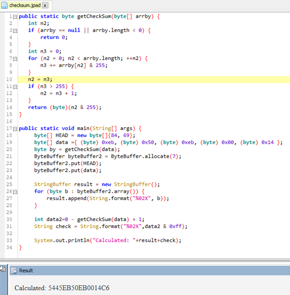Collapse the byteBuffer2 for-each loop at line 26
The height and width of the screenshot is (295, 290).
tap(15, 192)
